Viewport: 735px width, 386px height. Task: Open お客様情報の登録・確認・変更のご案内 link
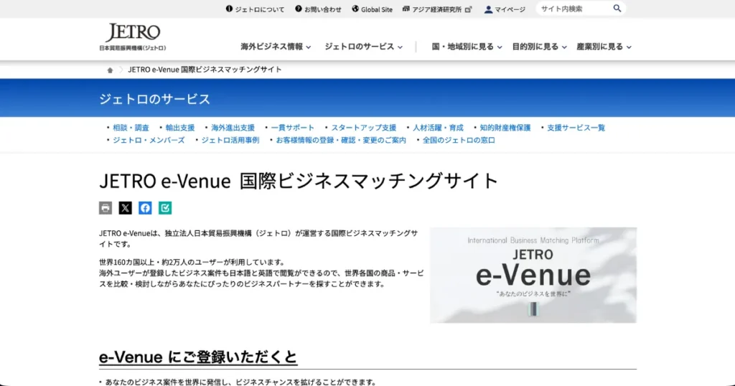click(x=341, y=140)
